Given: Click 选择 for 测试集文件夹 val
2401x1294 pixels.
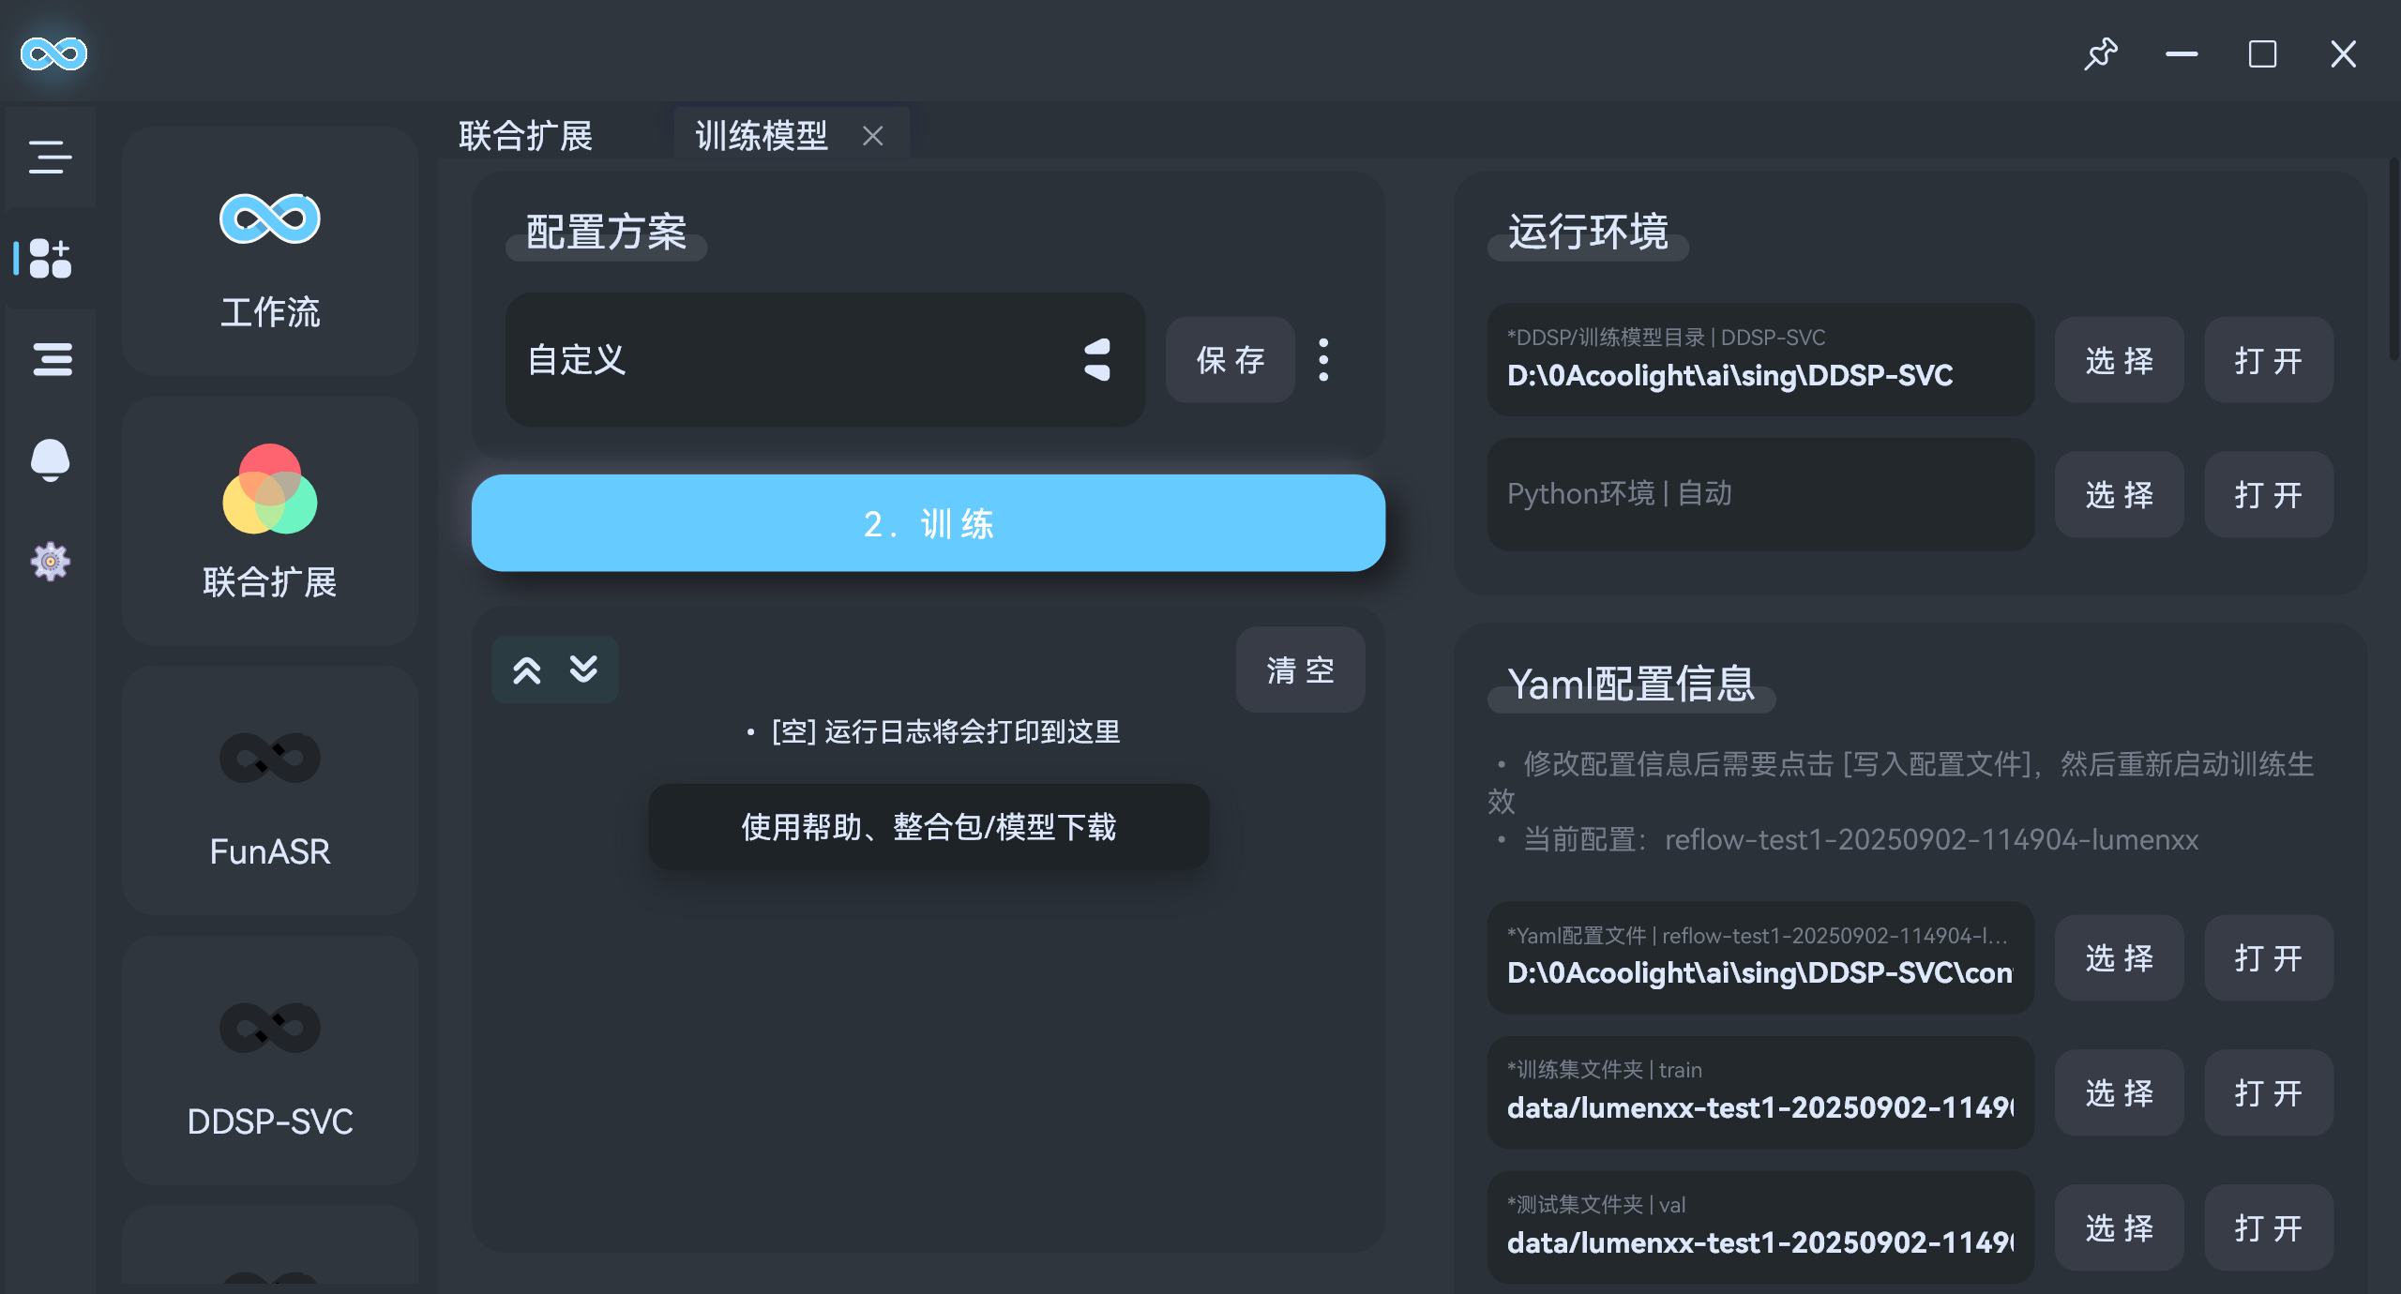Looking at the screenshot, I should coord(2120,1228).
